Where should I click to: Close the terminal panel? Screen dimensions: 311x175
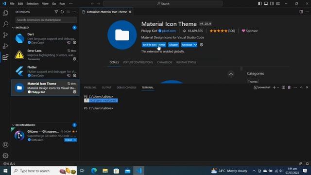click(307, 87)
